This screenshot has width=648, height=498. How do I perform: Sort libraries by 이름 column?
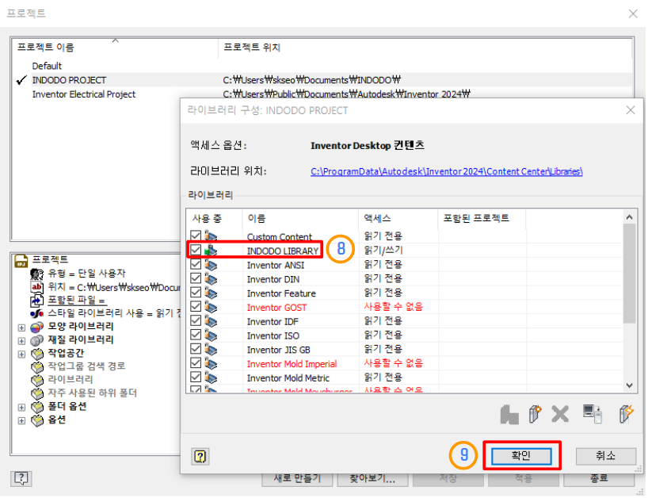[x=300, y=219]
